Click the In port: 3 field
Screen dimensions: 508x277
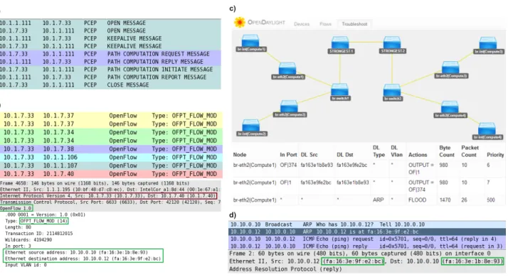coord(18,246)
